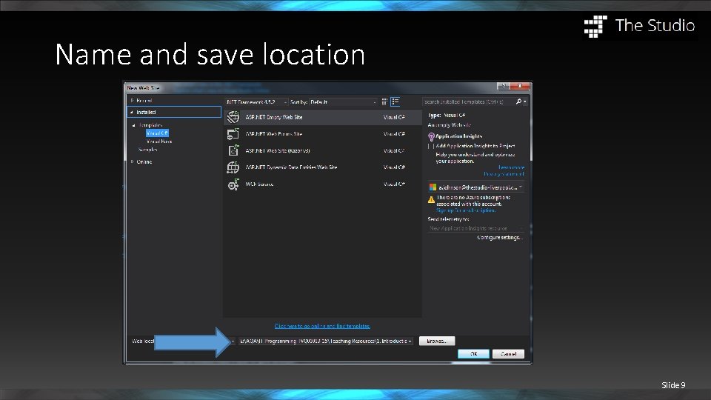This screenshot has height=400, width=711.
Task: Select the ASP.NET Empty Web Site globe icon
Action: 233,117
